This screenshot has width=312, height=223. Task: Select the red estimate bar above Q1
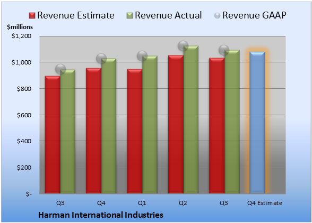pos(135,131)
